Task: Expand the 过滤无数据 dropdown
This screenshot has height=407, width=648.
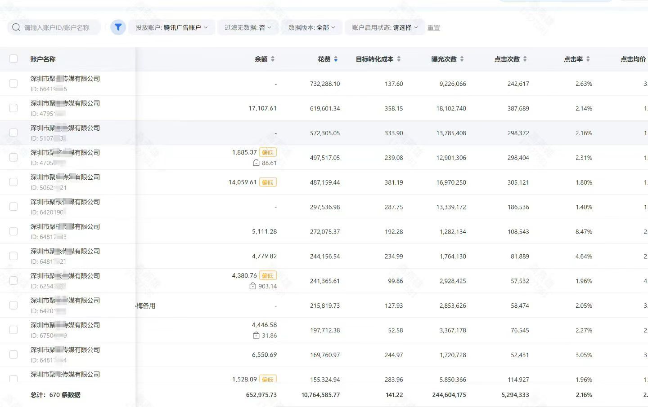Action: coord(247,27)
